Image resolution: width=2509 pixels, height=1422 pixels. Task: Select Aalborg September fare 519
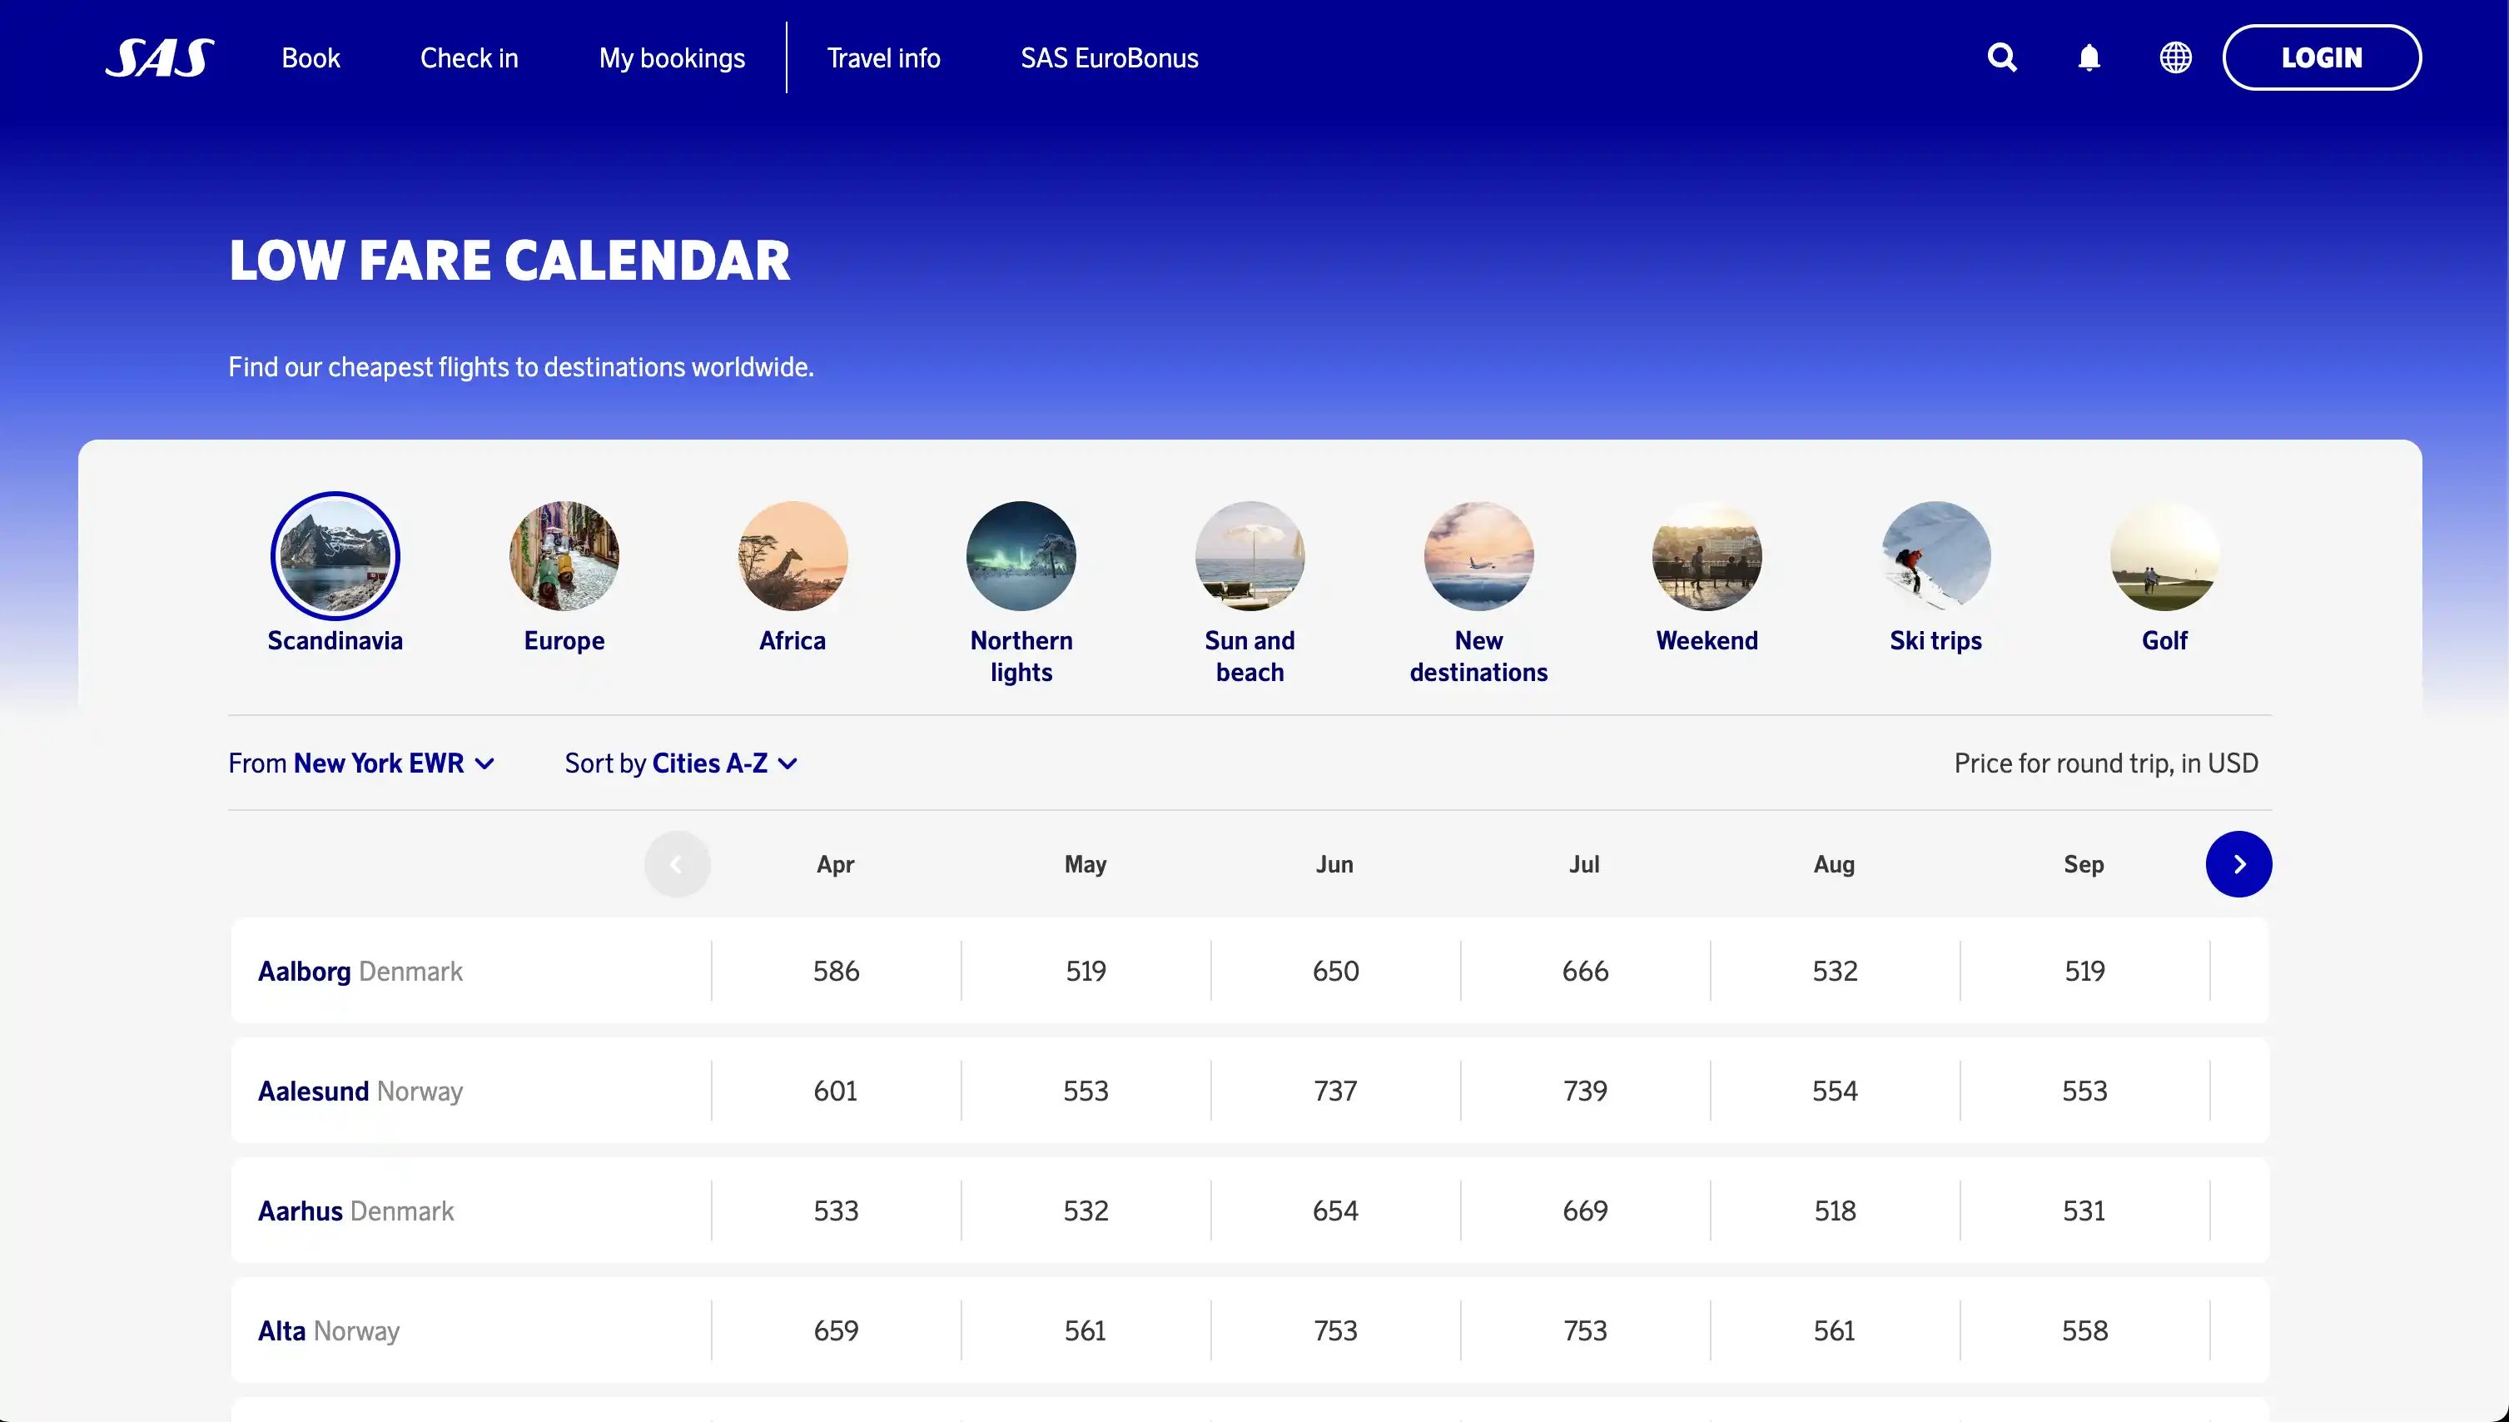[2084, 971]
